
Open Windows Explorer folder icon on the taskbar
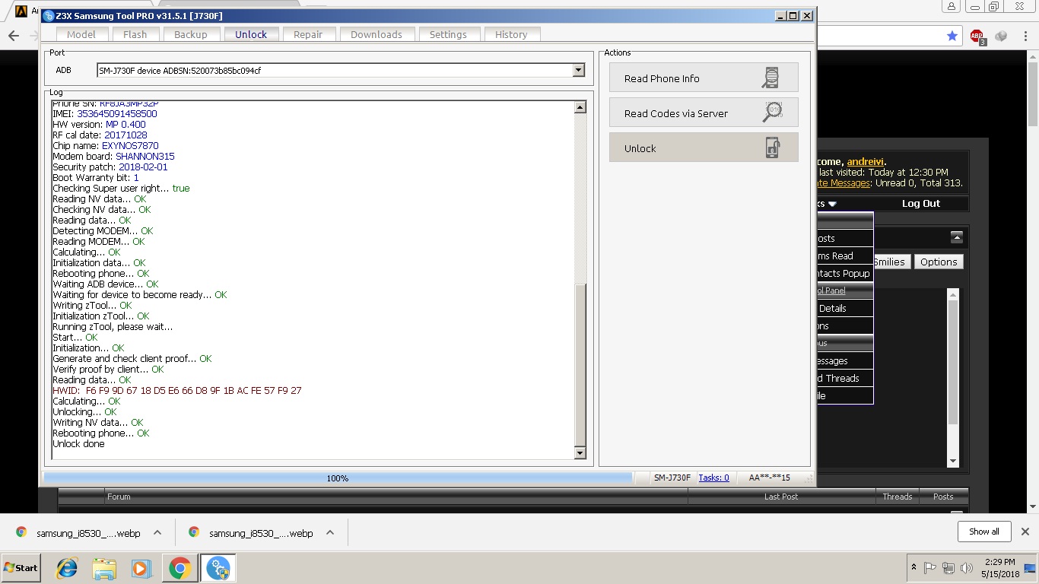(x=103, y=568)
